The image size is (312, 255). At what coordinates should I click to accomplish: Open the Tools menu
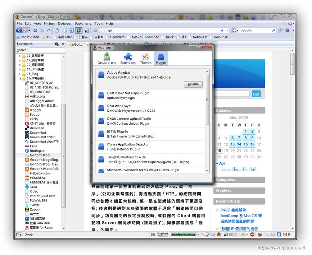[x=99, y=23]
